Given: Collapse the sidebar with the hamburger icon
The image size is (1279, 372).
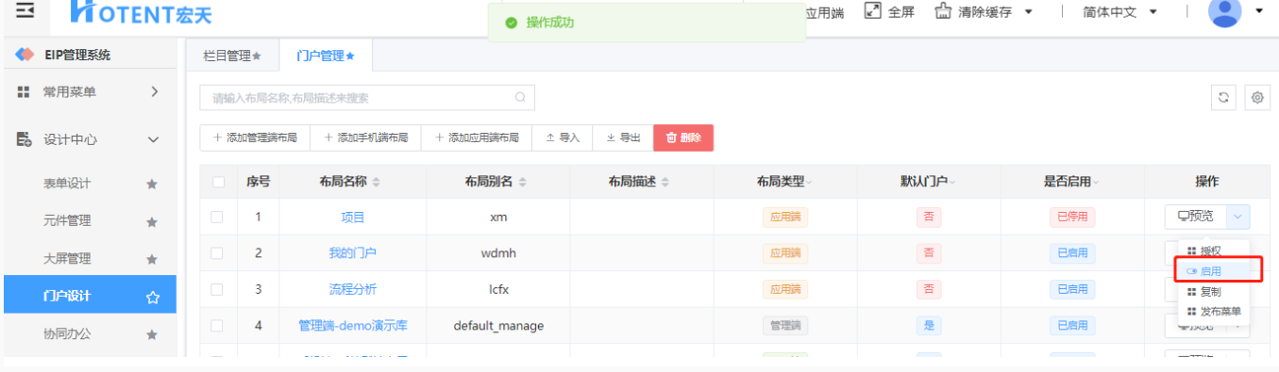Looking at the screenshot, I should 25,10.
